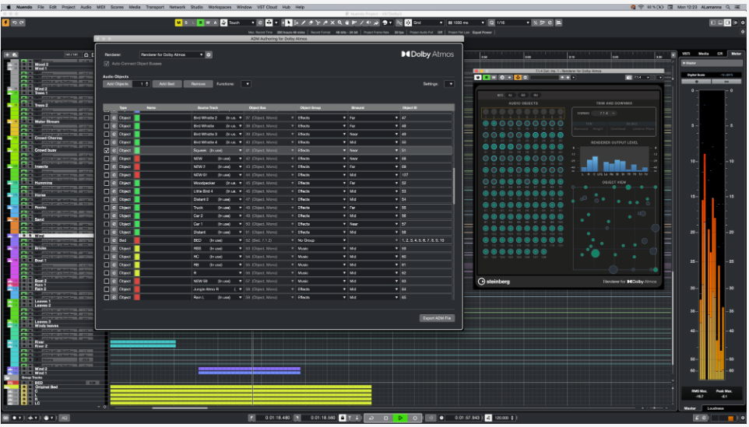
Task: Click Wi-Fi icon in macOS menu bar
Action: point(642,7)
